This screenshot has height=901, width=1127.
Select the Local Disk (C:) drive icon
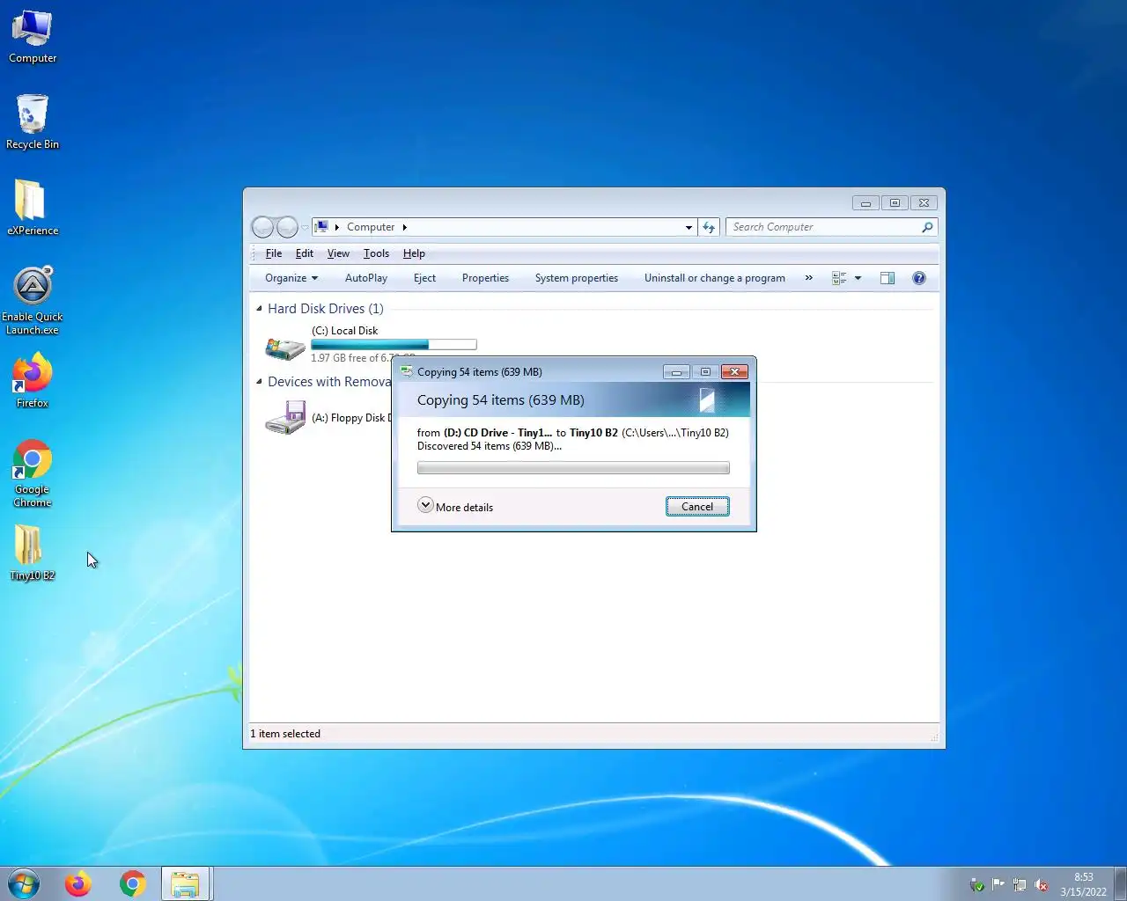pyautogui.click(x=284, y=348)
